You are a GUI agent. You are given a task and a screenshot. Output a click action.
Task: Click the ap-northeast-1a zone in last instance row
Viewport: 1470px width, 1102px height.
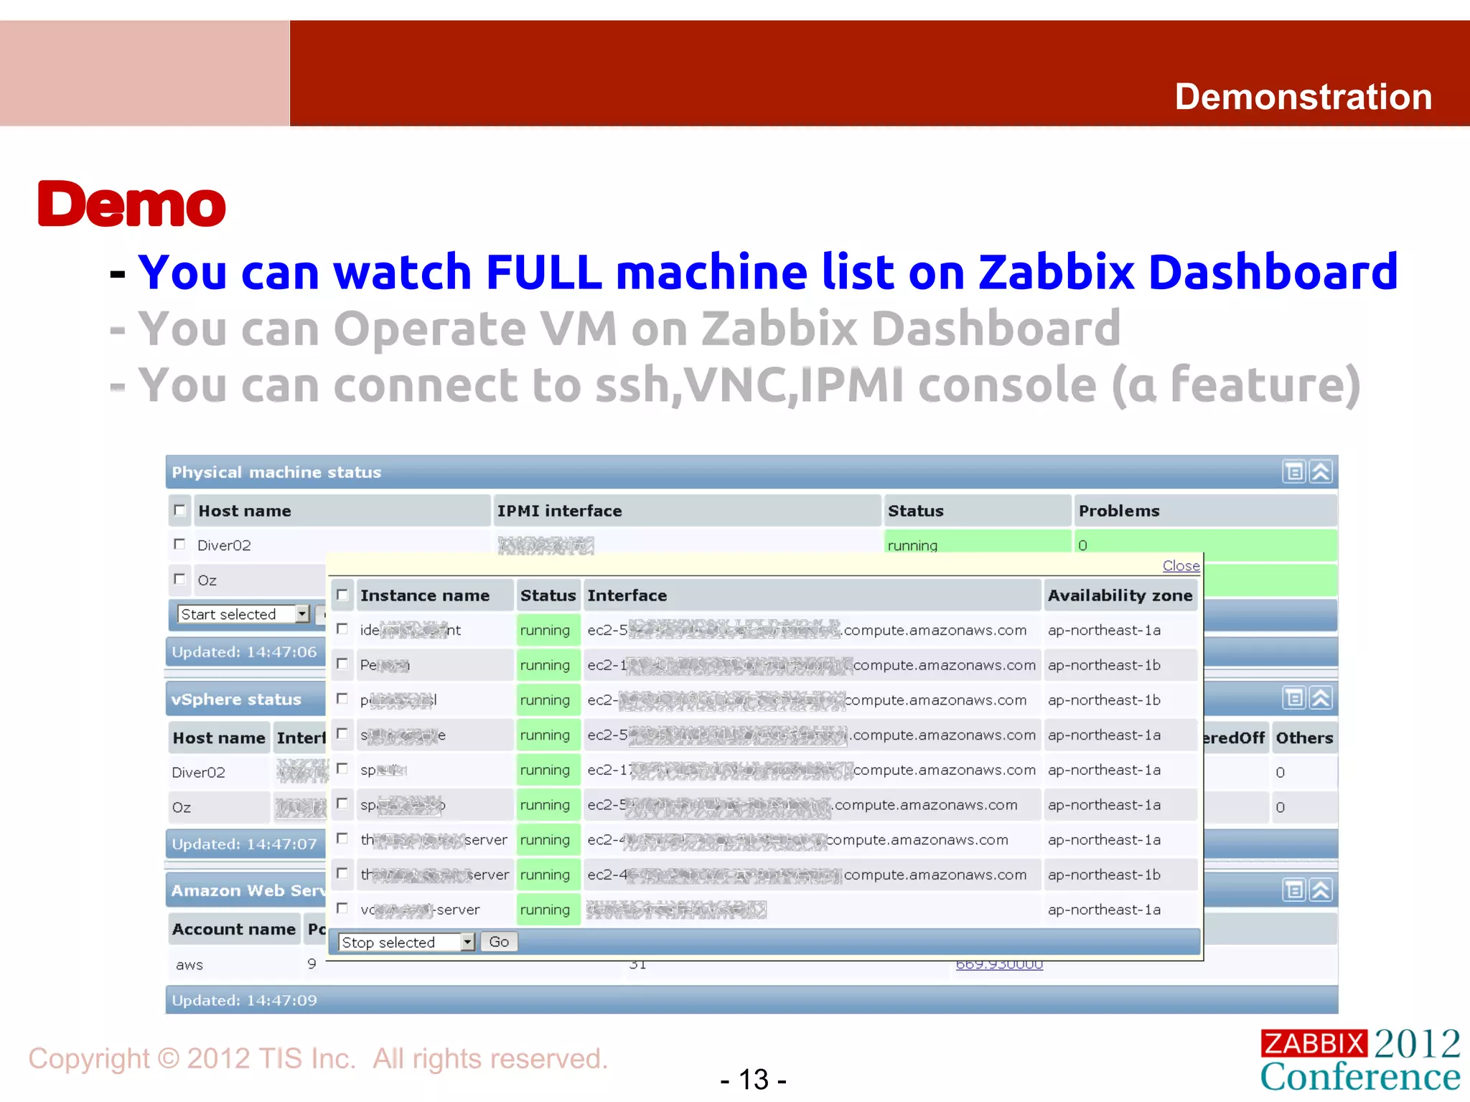point(1104,910)
